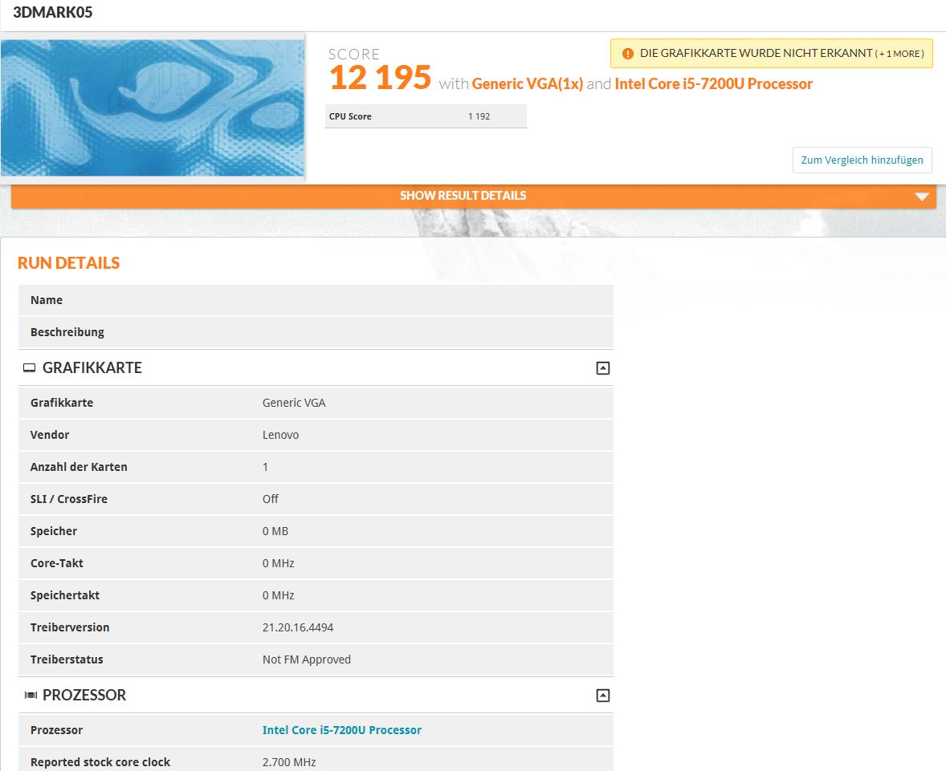Click the RUN DETAILS heading
The height and width of the screenshot is (771, 946).
[x=69, y=263]
